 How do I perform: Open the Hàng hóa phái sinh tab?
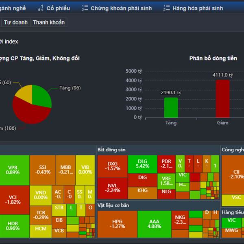pos(193,8)
